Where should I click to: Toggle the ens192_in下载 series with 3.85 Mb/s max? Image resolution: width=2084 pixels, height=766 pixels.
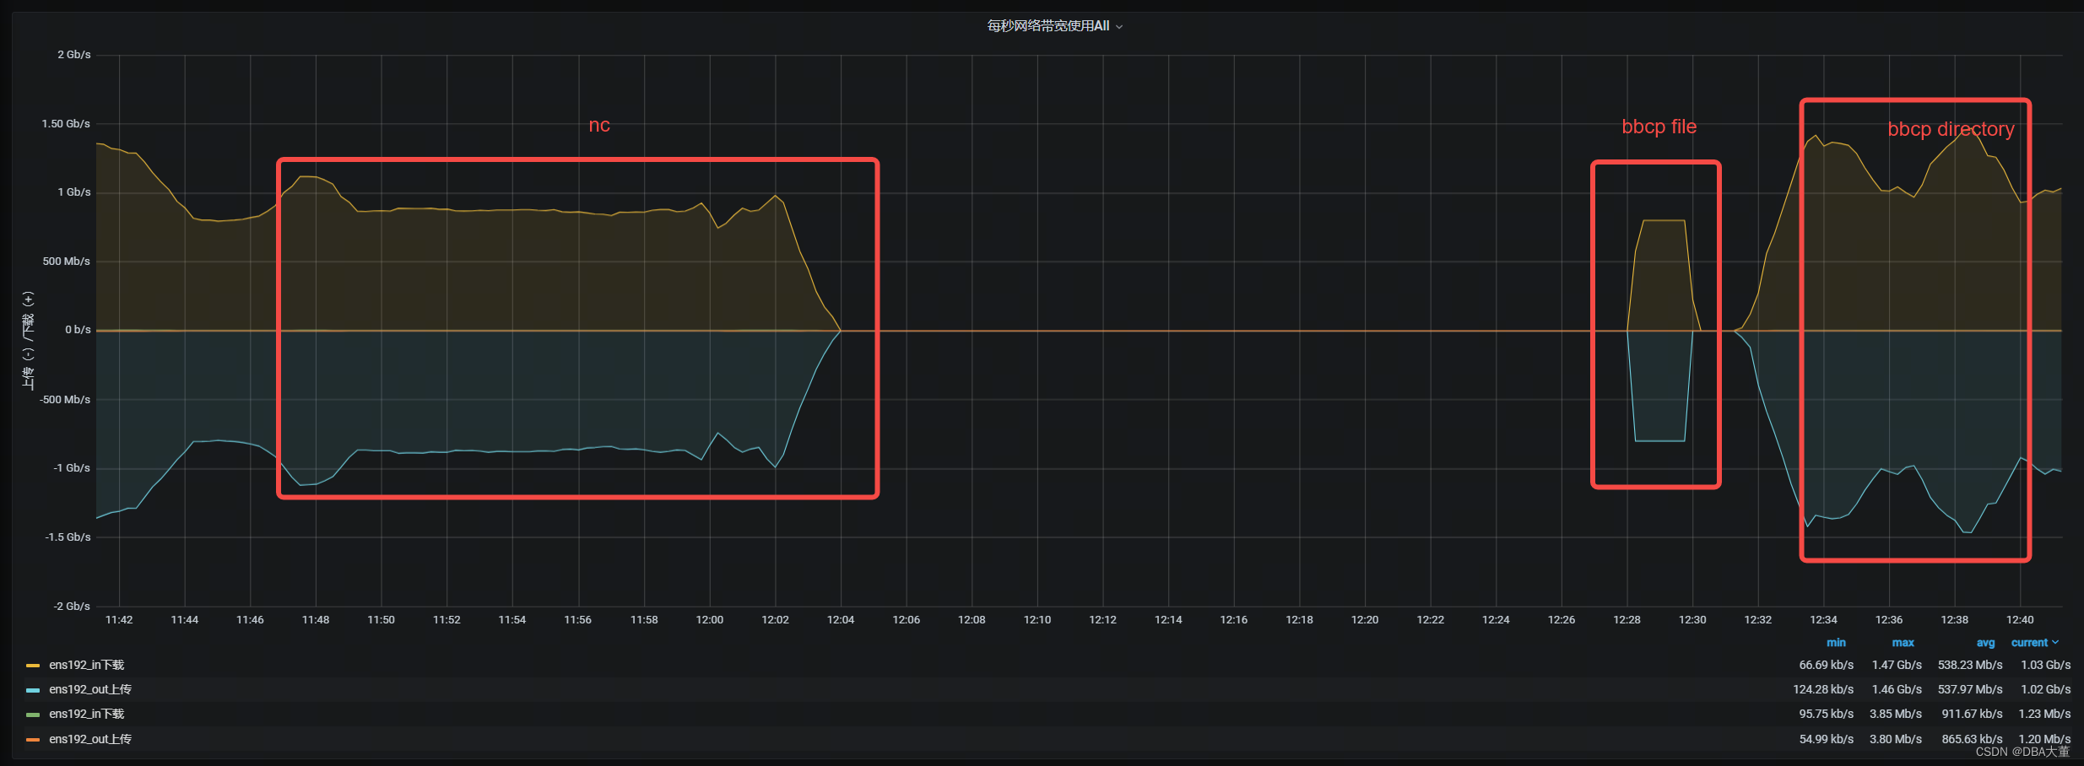coord(86,715)
